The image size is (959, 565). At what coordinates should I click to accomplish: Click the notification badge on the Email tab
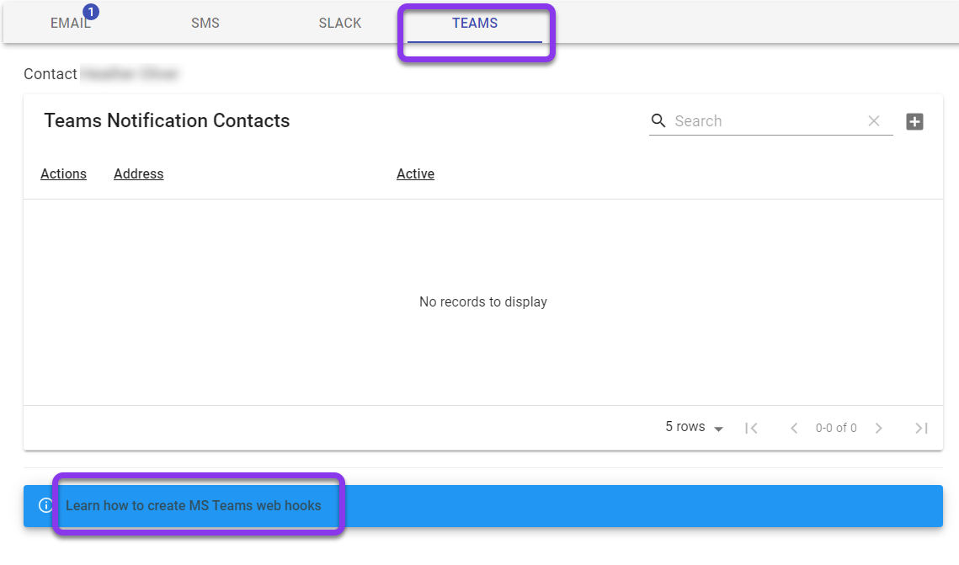point(91,12)
